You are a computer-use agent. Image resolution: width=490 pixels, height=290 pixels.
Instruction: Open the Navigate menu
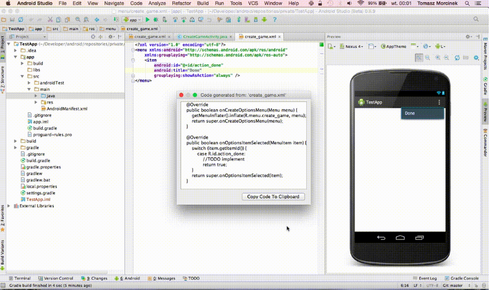click(x=114, y=3)
